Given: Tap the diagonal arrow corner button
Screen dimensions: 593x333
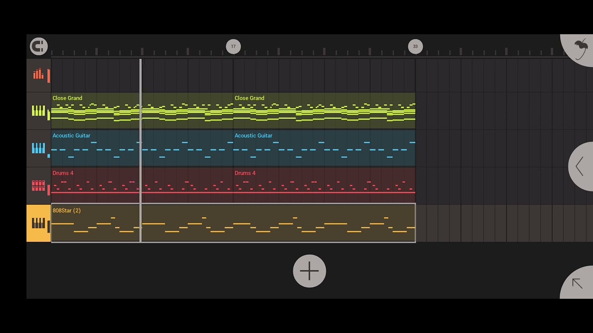Looking at the screenshot, I should pyautogui.click(x=577, y=283).
